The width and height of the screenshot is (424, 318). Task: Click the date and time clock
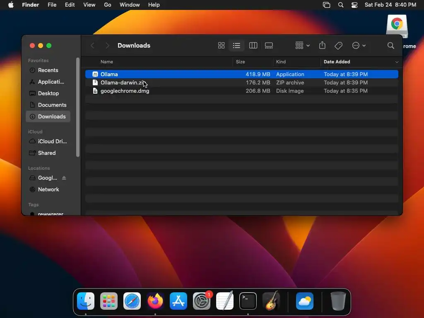pos(390,5)
